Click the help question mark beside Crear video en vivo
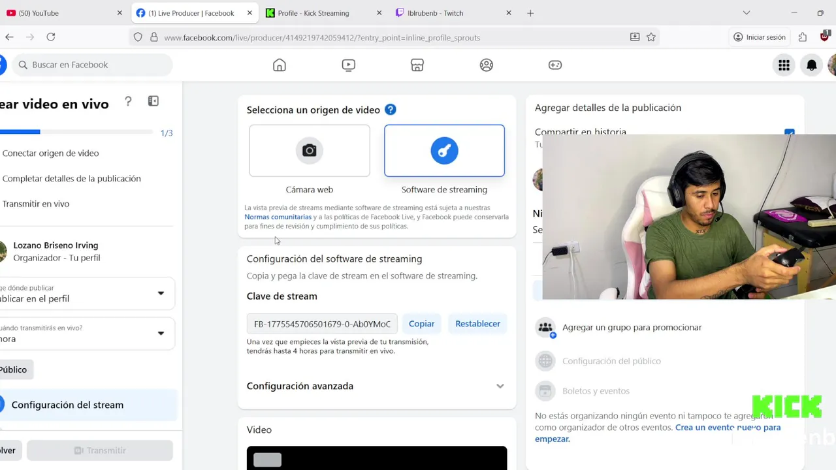This screenshot has width=836, height=470. [x=128, y=101]
